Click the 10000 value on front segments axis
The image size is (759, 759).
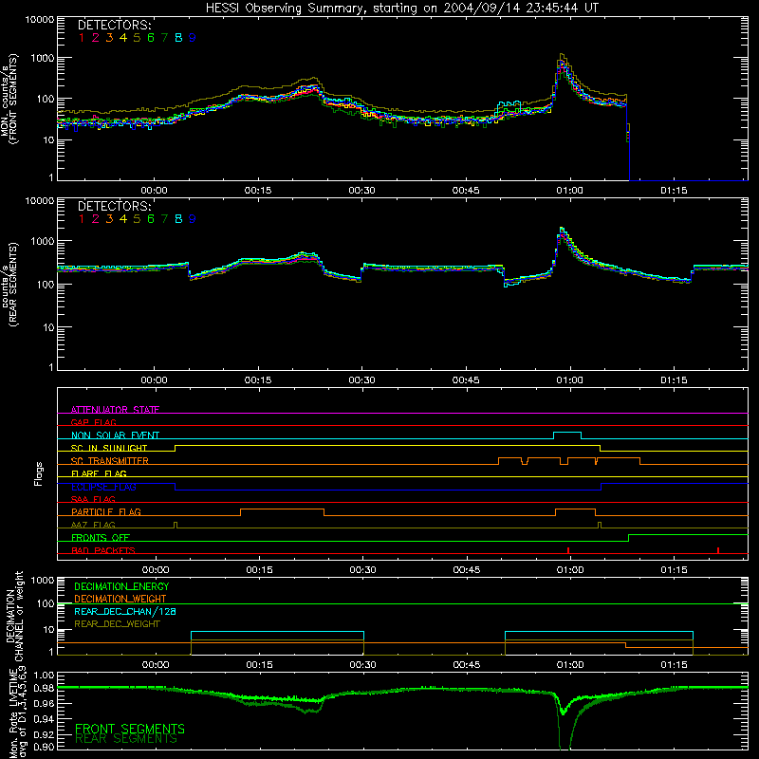click(x=40, y=19)
